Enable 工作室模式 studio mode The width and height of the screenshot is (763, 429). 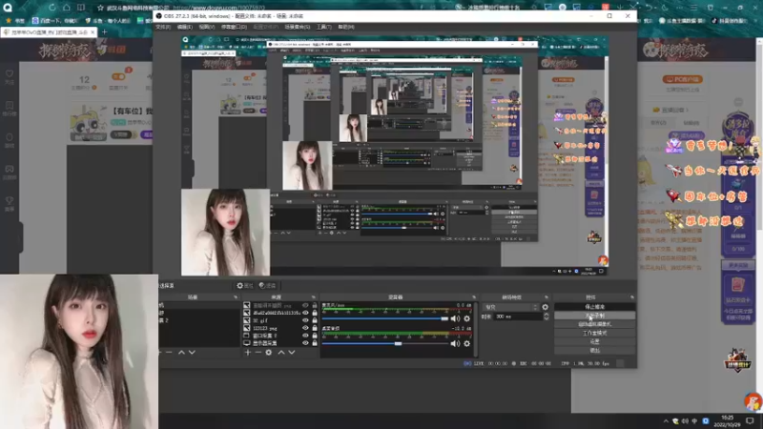pos(594,333)
